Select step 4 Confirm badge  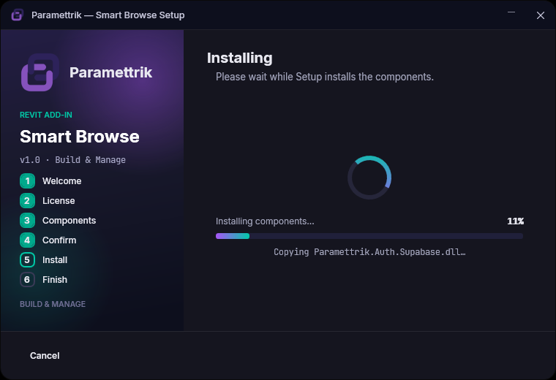[x=27, y=240]
